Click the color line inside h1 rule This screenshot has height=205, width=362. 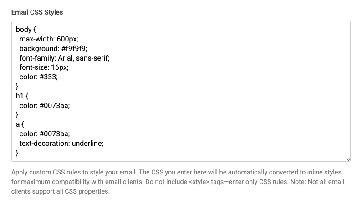[x=45, y=106]
